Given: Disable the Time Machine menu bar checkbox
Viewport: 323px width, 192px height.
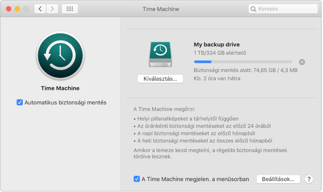Looking at the screenshot, I should (x=137, y=179).
